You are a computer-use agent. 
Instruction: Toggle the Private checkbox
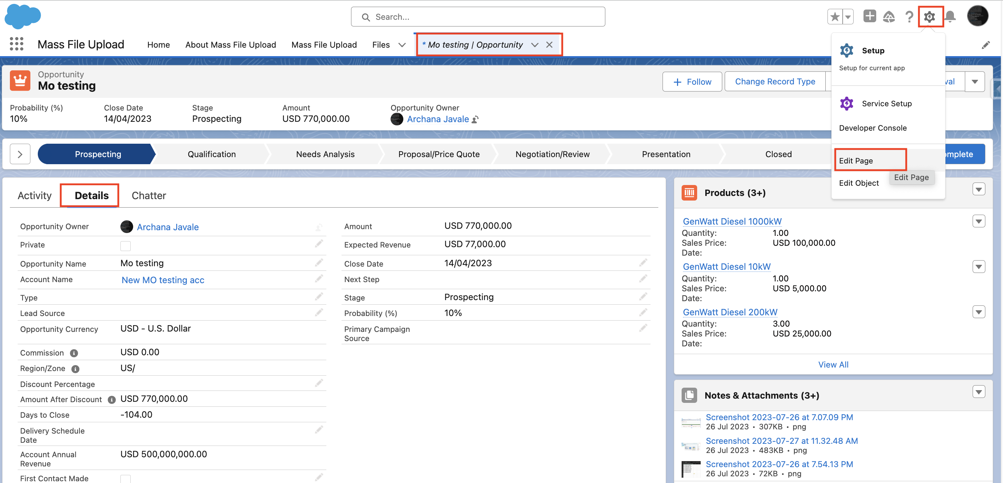tap(125, 246)
